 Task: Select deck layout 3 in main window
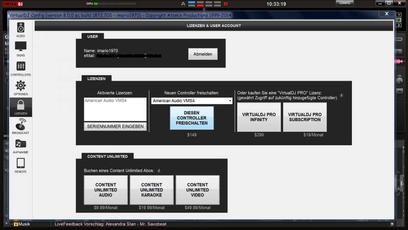tap(399, 25)
